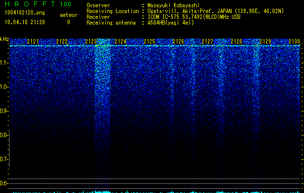The width and height of the screenshot is (304, 193).
Task: Select the ICOM IC-575 53.7492 MHz receiver text
Action: (x=194, y=17)
